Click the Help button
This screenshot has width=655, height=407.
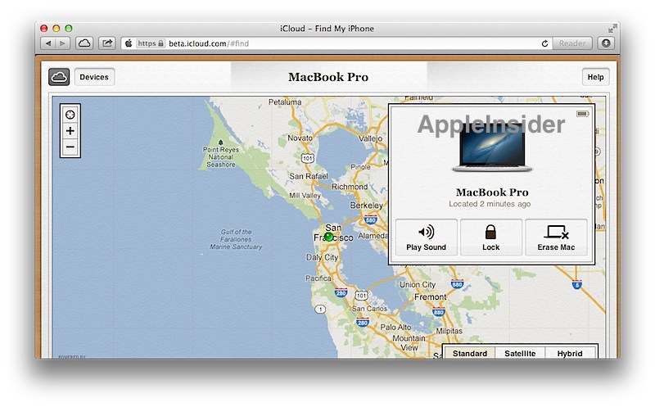pyautogui.click(x=595, y=77)
